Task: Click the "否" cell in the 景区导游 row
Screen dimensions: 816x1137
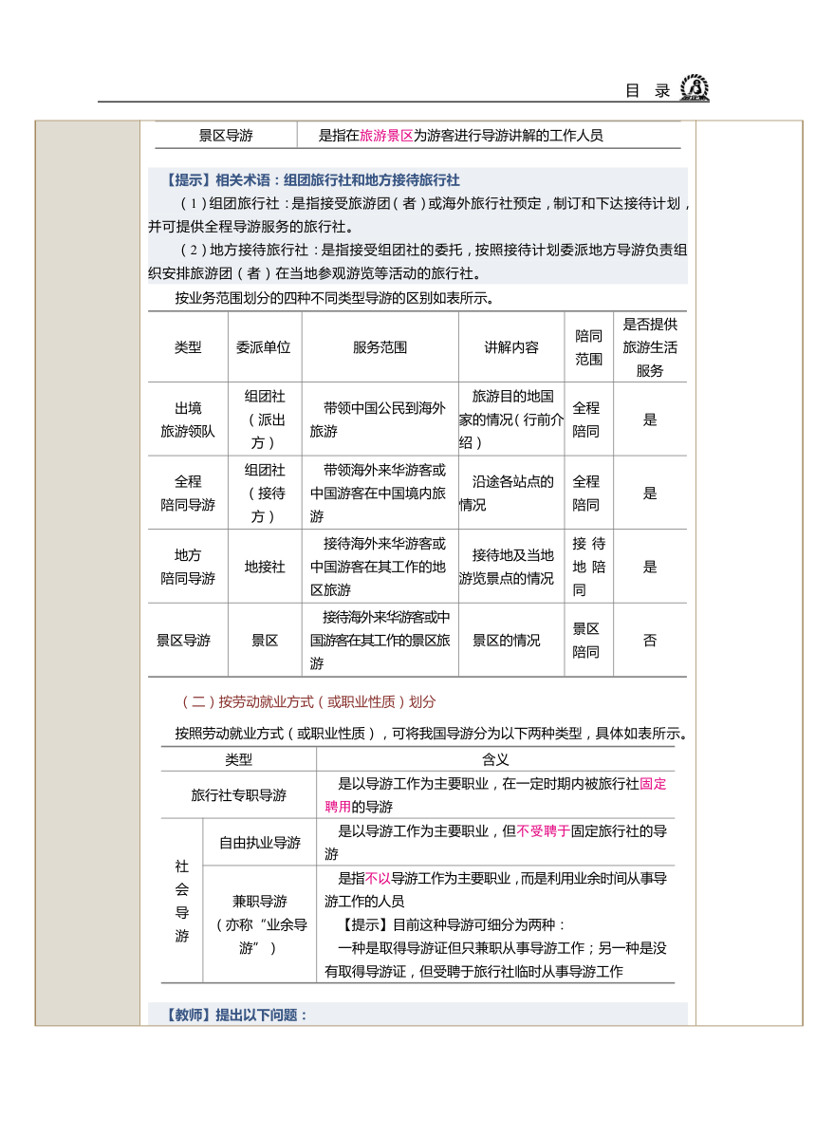Action: [650, 641]
